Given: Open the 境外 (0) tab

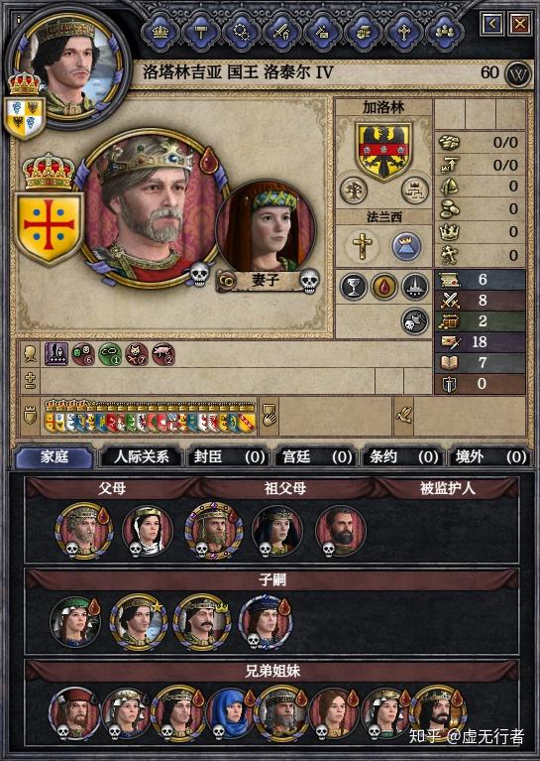Looking at the screenshot, I should pos(490,457).
